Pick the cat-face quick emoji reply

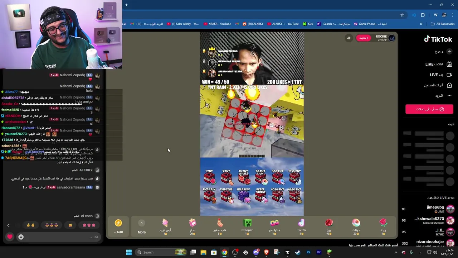point(70,225)
